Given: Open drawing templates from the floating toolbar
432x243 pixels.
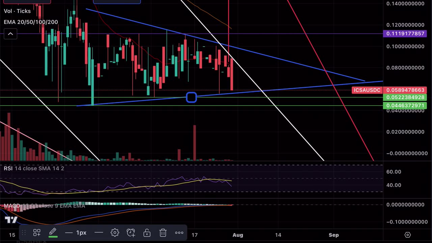Looking at the screenshot, I should pos(36,233).
